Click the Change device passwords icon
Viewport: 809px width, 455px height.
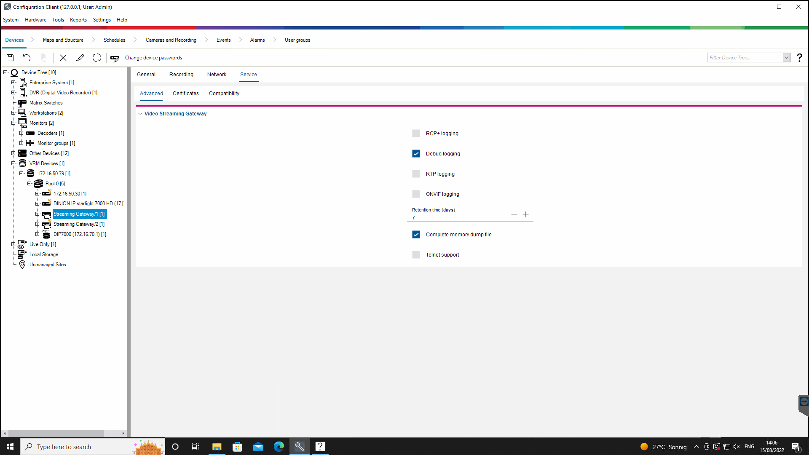(115, 58)
